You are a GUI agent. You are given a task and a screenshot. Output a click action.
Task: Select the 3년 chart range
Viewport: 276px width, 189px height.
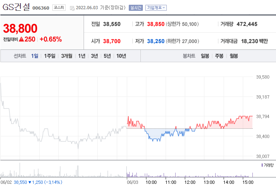click(94, 56)
